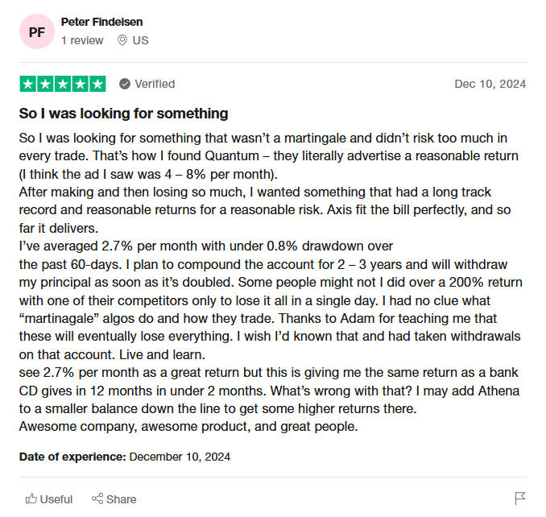Screen dimensions: 546x517
Task: Mark the review as Useful
Action: click(x=56, y=499)
